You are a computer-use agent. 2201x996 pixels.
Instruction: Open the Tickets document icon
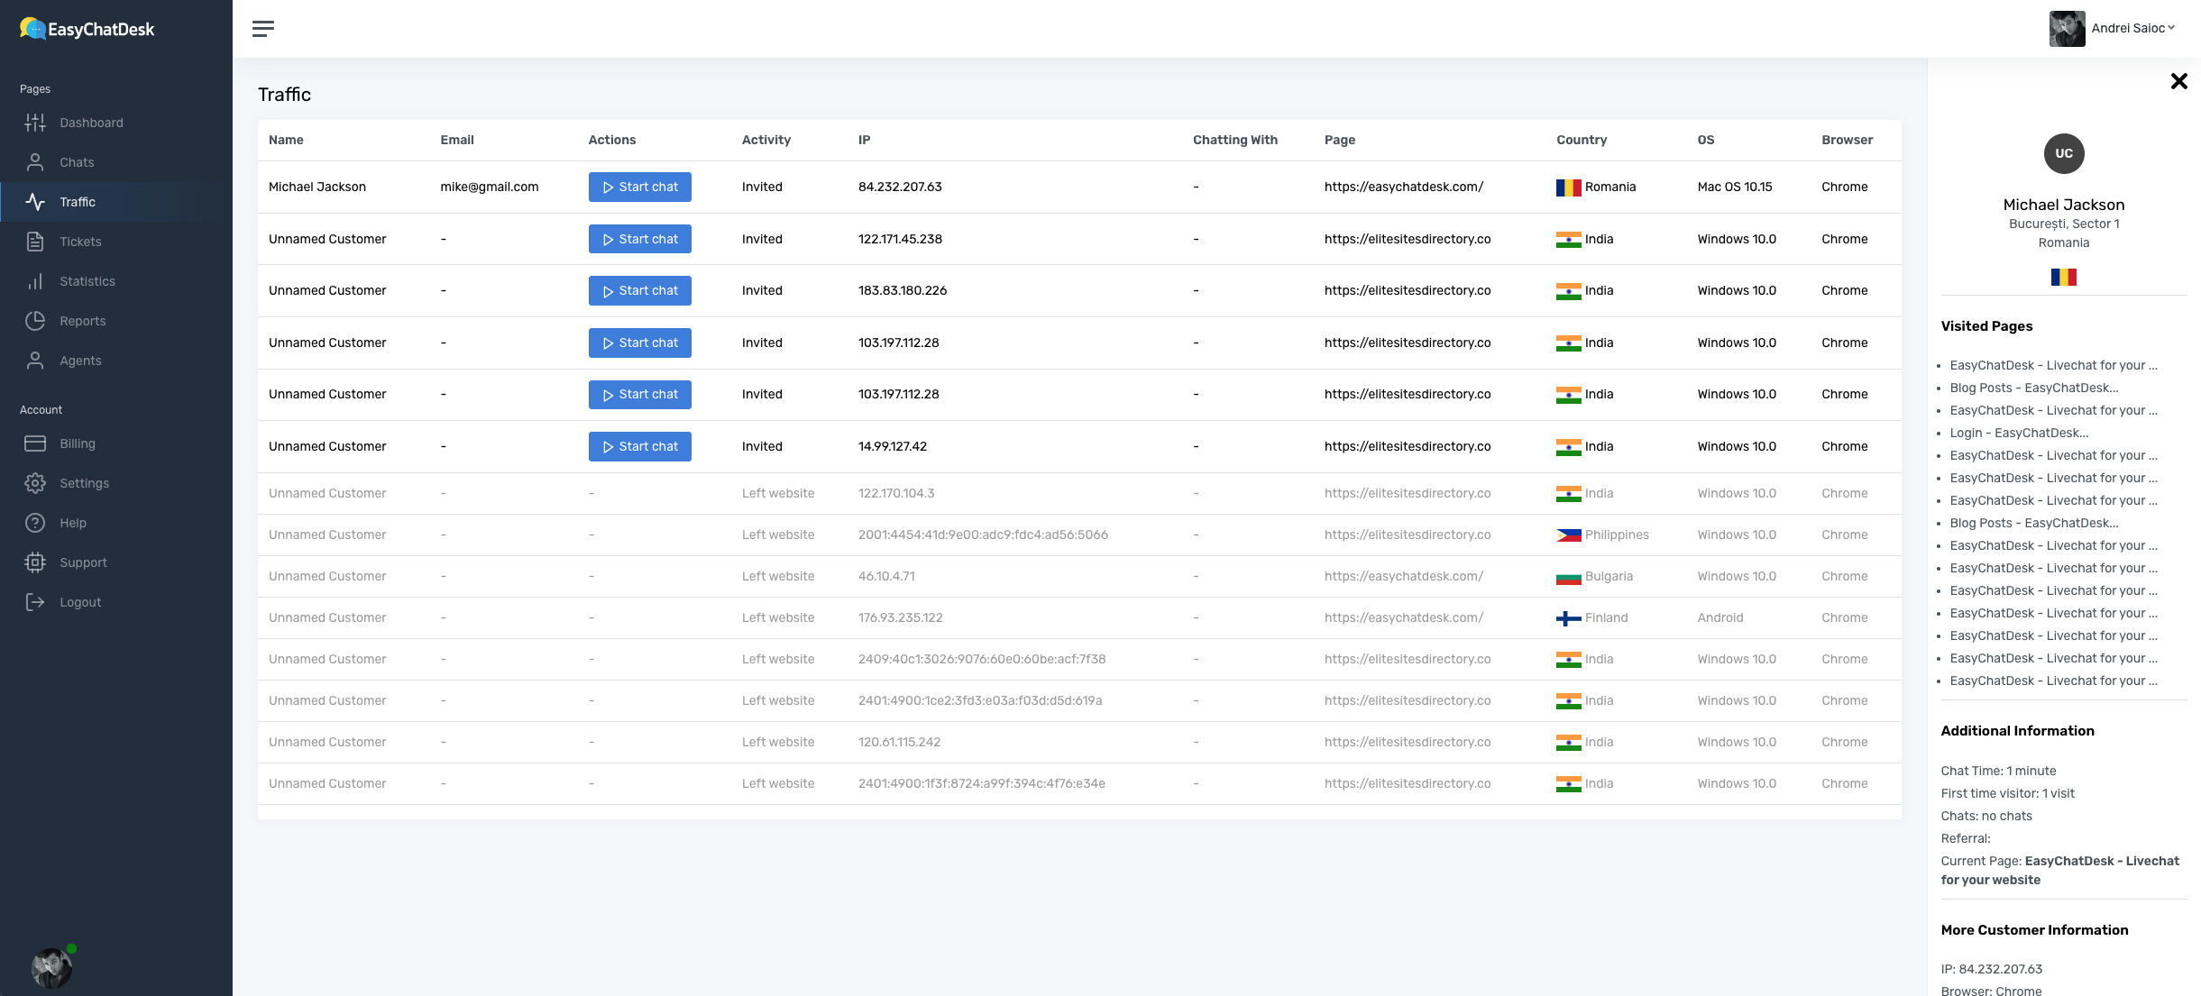(35, 242)
